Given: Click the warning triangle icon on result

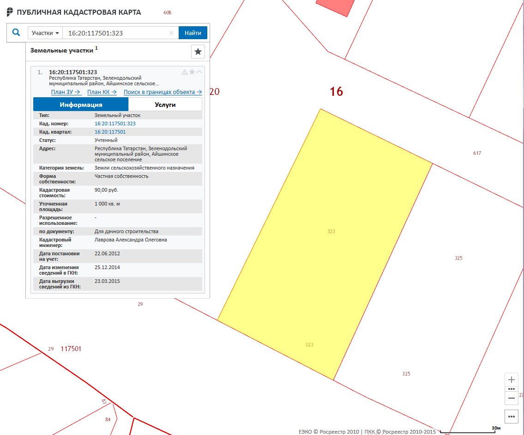Looking at the screenshot, I should [185, 72].
